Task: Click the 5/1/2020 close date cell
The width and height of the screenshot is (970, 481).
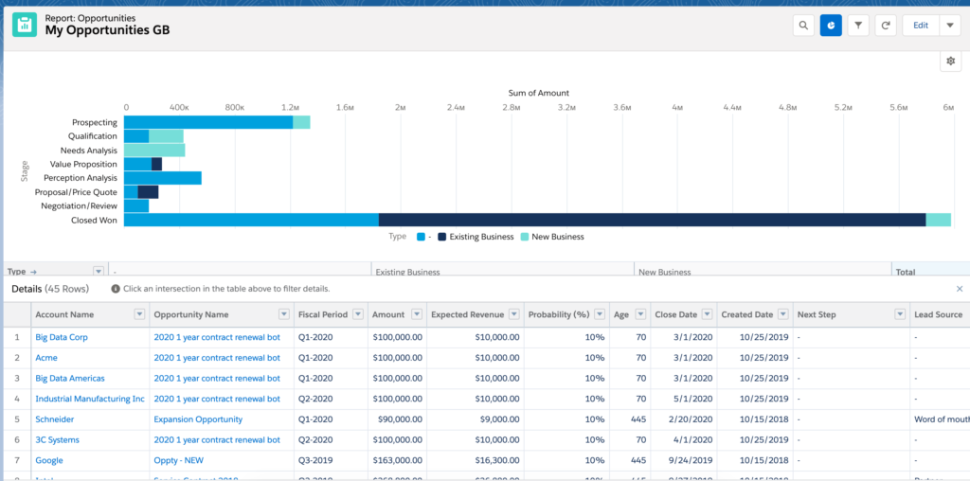Action: point(684,399)
